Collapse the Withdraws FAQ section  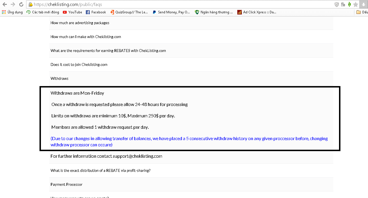191,78
